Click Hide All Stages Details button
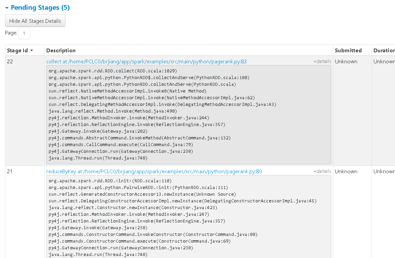Viewport: 395px width, 258px height. click(35, 21)
